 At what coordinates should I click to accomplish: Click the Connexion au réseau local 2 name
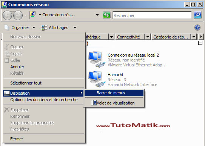(133, 55)
